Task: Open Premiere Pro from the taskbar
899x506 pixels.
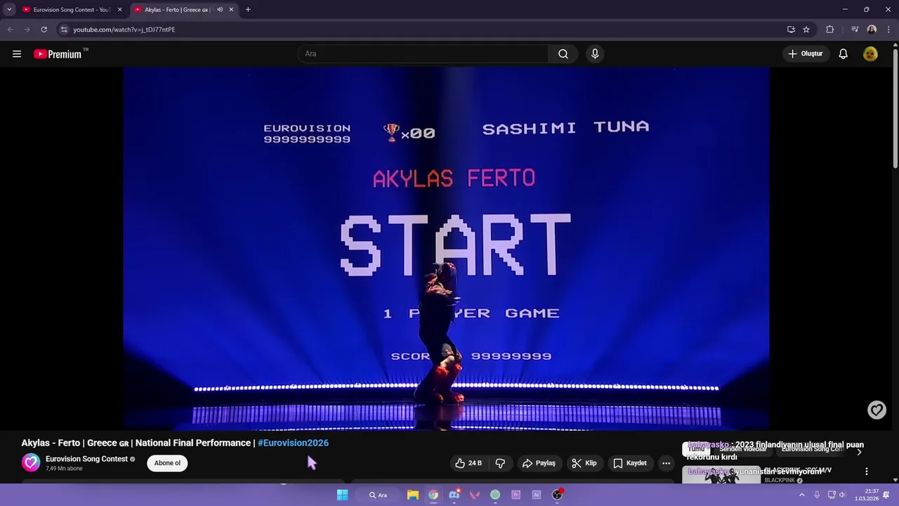Action: click(516, 495)
